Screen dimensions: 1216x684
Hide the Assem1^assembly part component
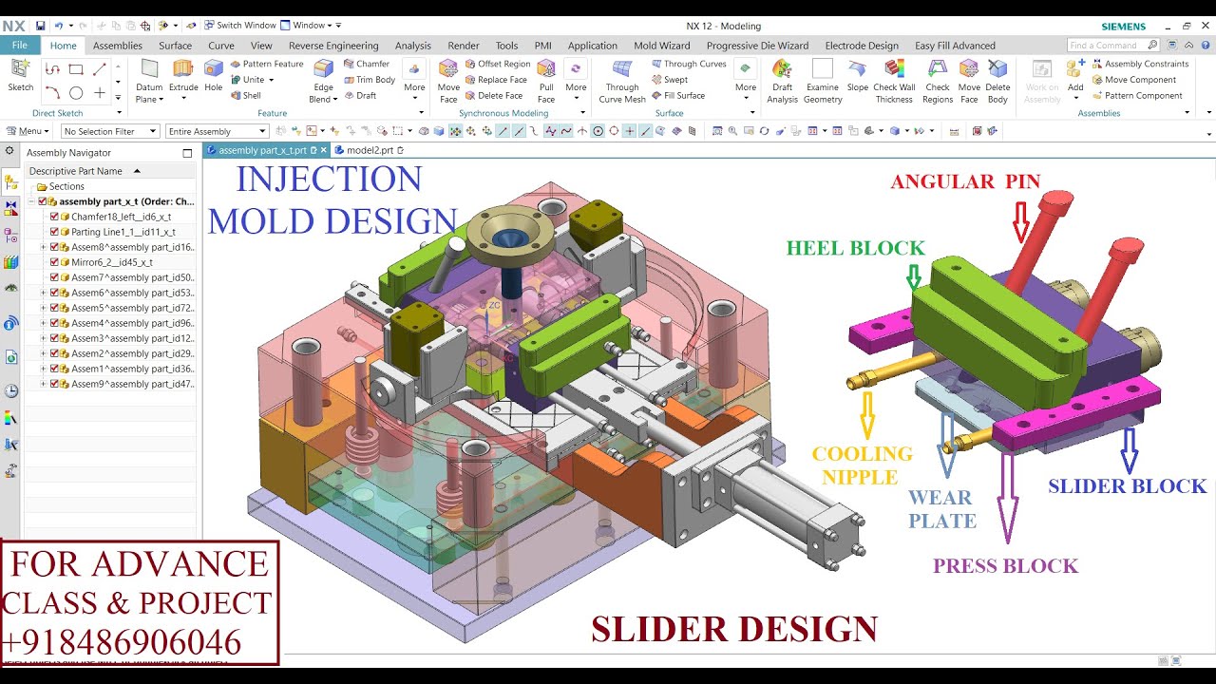54,369
